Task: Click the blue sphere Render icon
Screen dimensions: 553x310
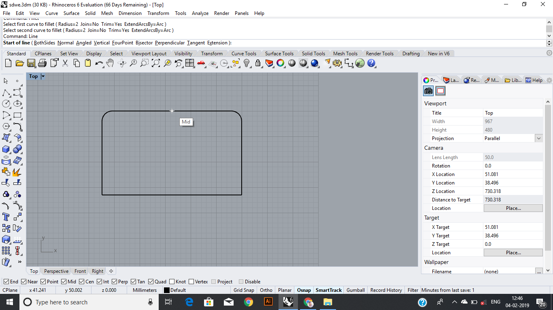Action: coord(315,63)
